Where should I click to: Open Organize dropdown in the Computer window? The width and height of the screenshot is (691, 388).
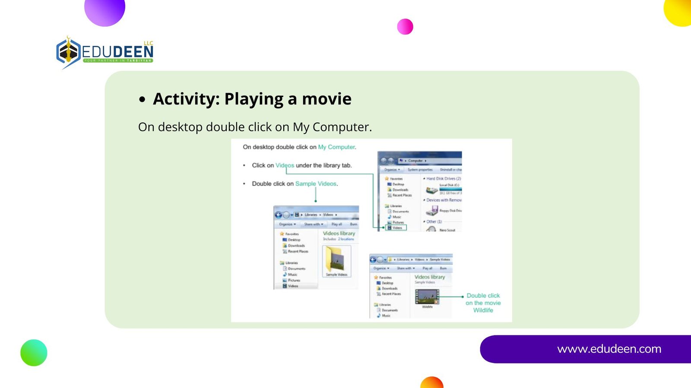392,169
